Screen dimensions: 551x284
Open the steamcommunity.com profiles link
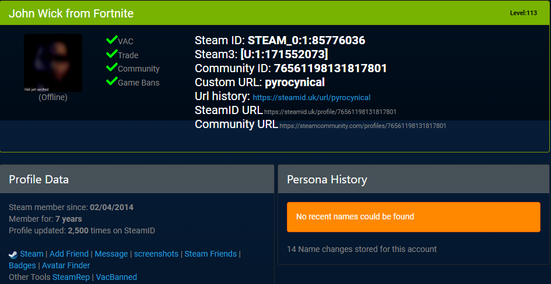coord(363,126)
